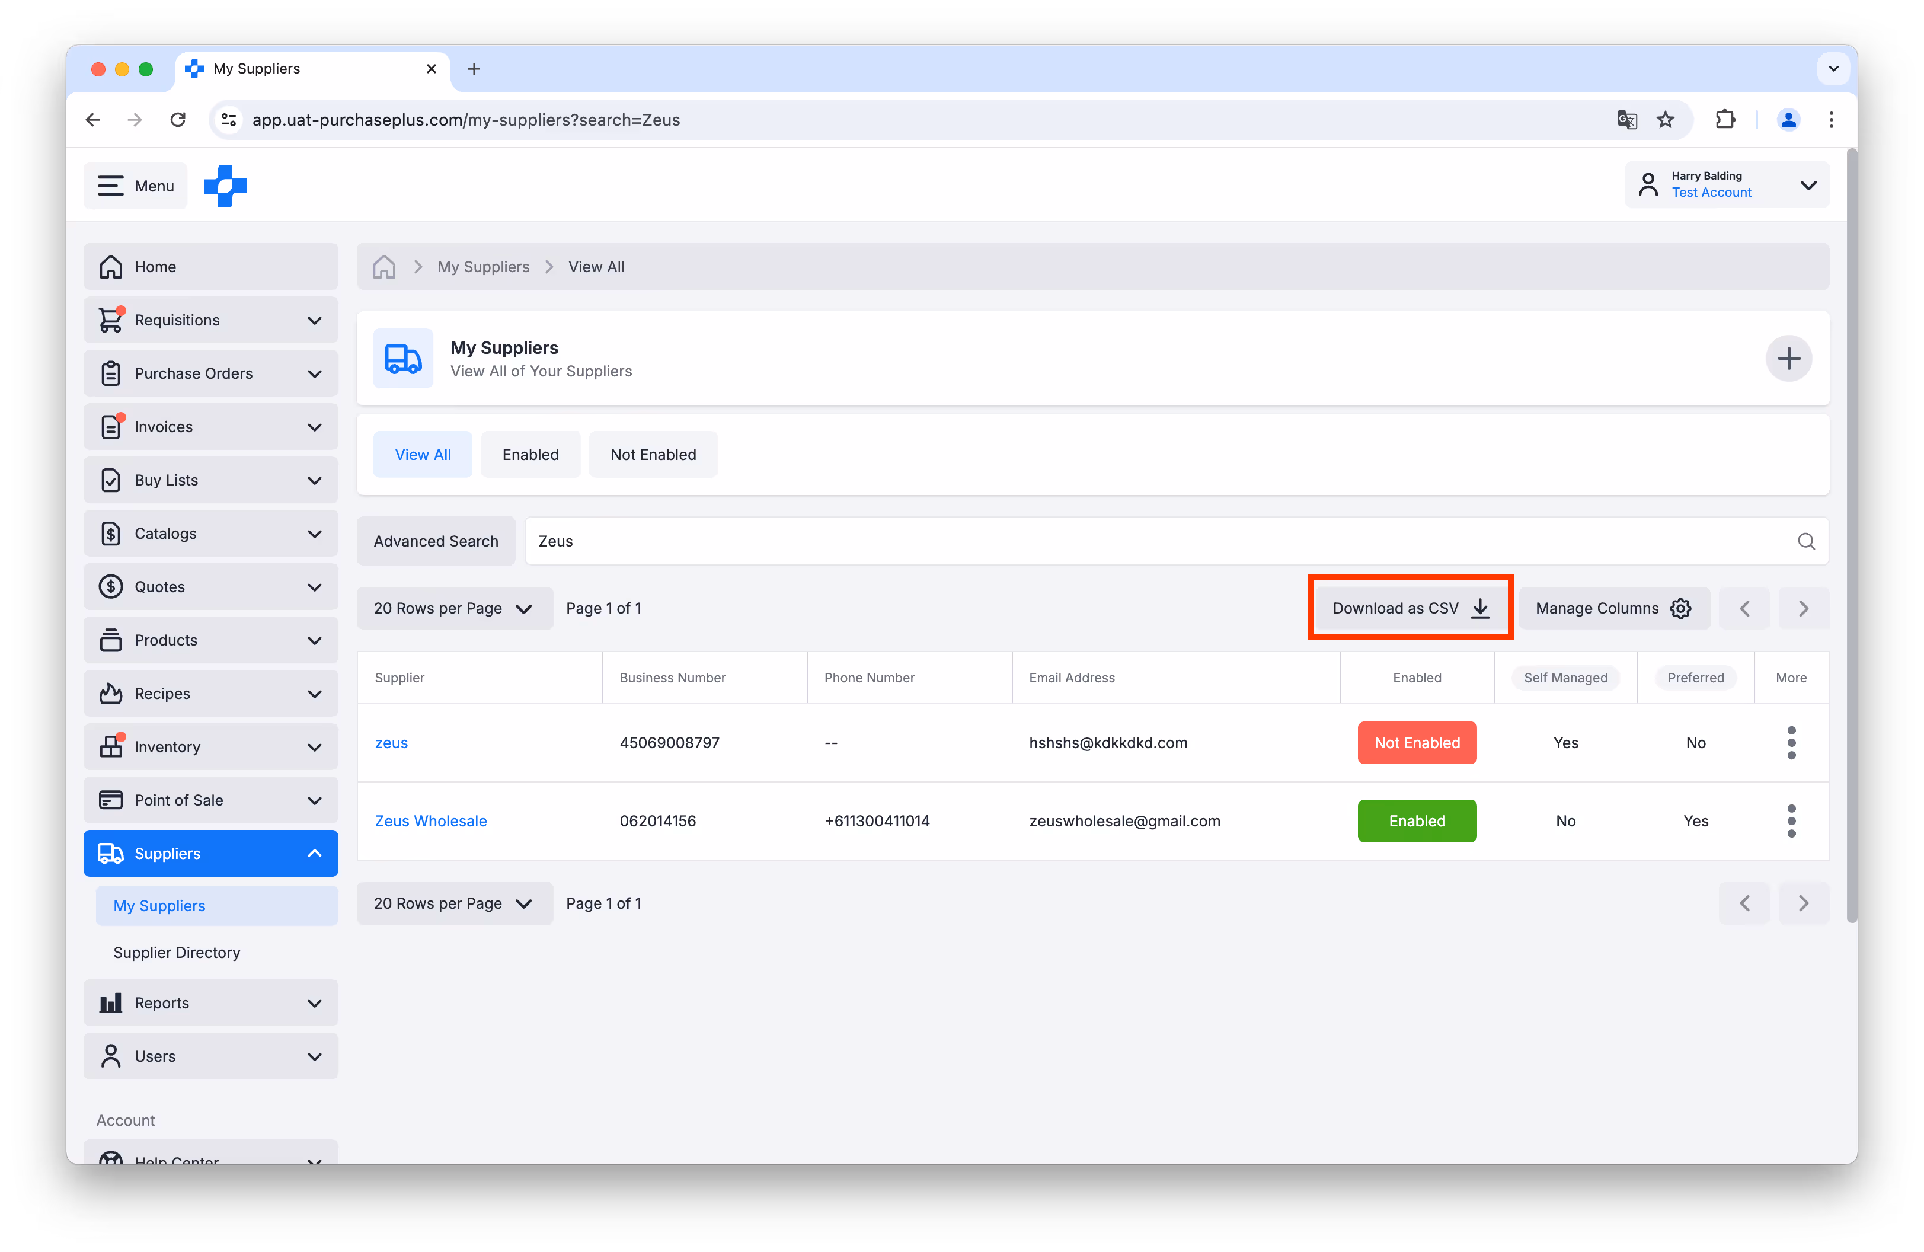The image size is (1924, 1252).
Task: Open the top 20 Rows per Page dropdown
Action: tap(454, 608)
